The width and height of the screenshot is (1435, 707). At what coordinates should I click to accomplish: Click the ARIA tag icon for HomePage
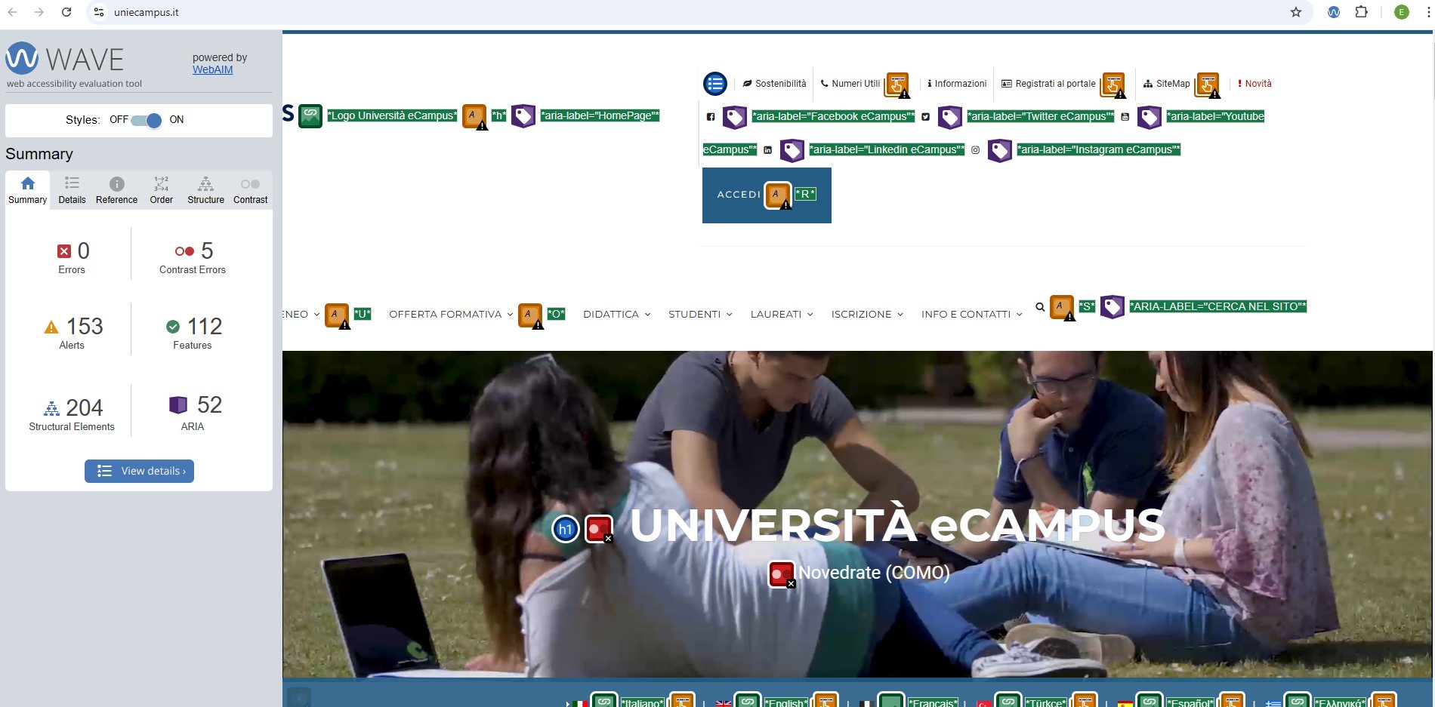(x=523, y=115)
